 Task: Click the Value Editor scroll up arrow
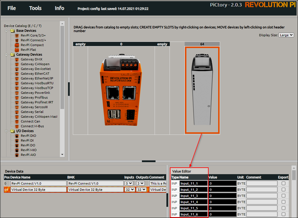pos(294,168)
